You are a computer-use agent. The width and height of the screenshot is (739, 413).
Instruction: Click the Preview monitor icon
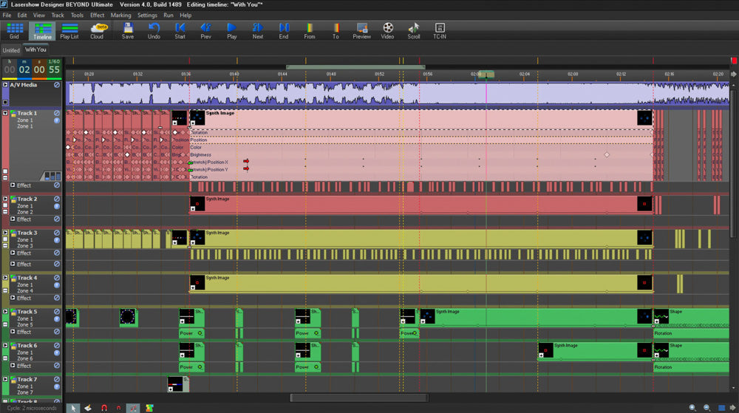coord(361,30)
